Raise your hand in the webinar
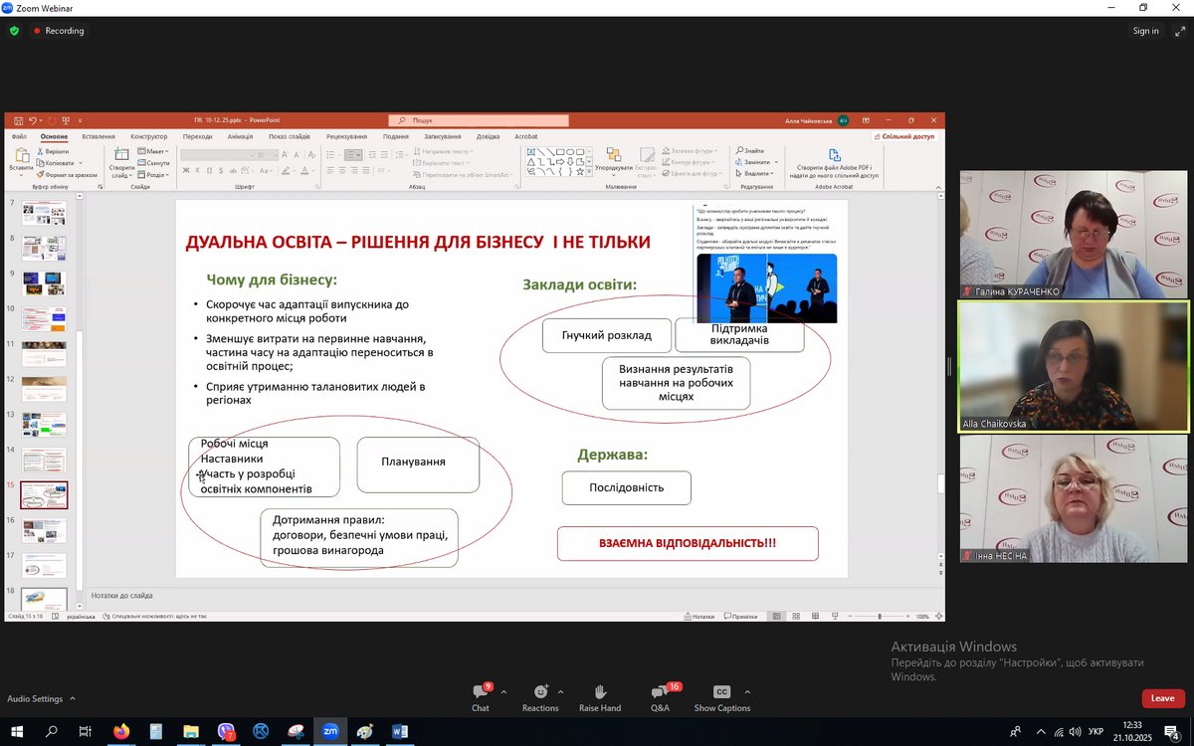This screenshot has width=1194, height=746. click(x=600, y=693)
